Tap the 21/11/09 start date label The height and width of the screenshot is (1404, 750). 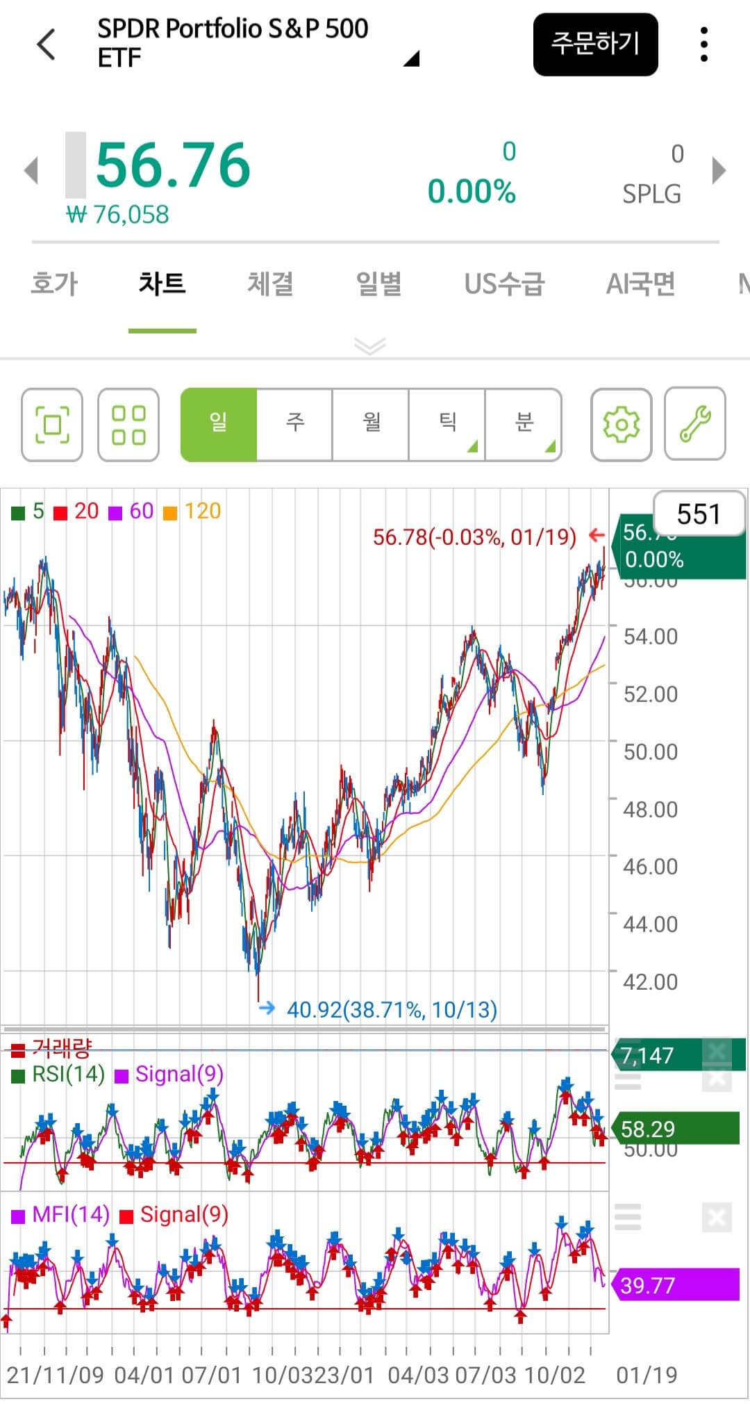[x=54, y=1375]
